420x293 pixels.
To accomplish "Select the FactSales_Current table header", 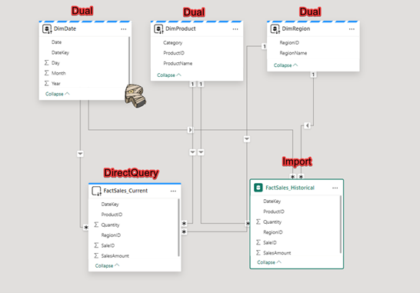I will click(135, 191).
